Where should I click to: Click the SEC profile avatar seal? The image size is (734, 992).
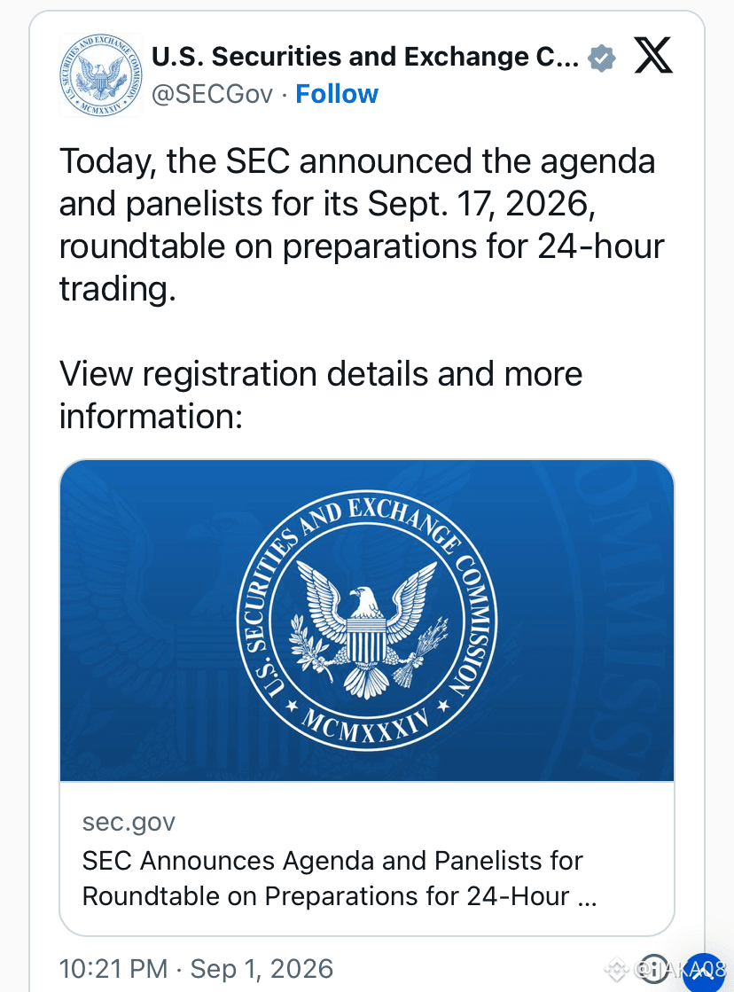tap(100, 75)
